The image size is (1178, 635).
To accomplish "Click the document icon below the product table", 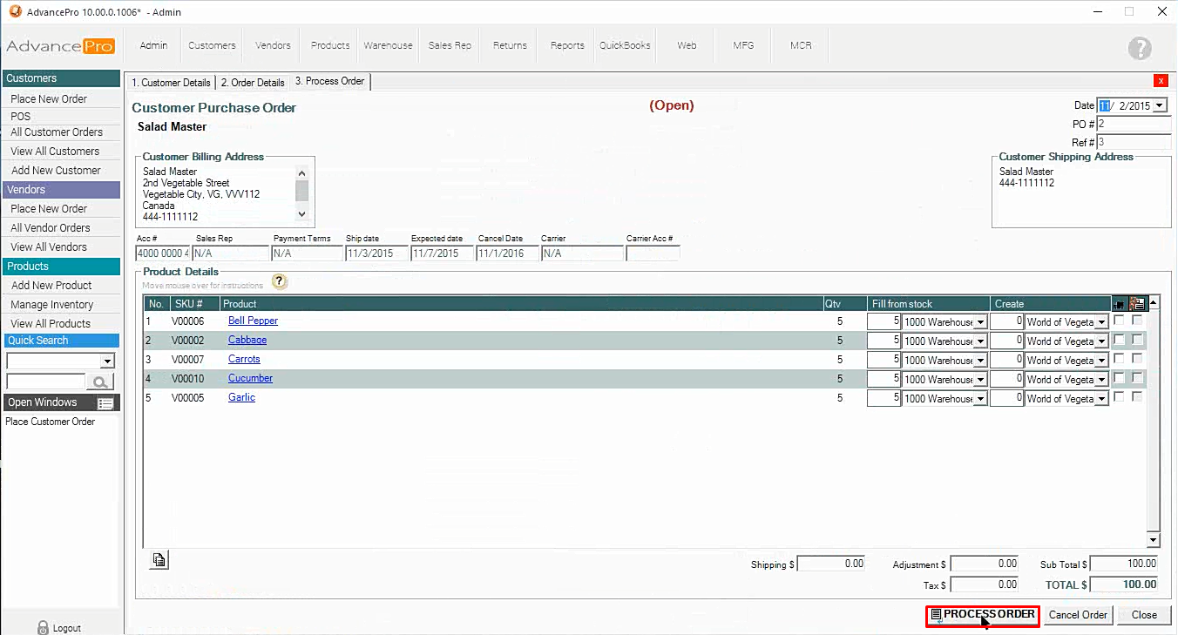I will tap(159, 560).
